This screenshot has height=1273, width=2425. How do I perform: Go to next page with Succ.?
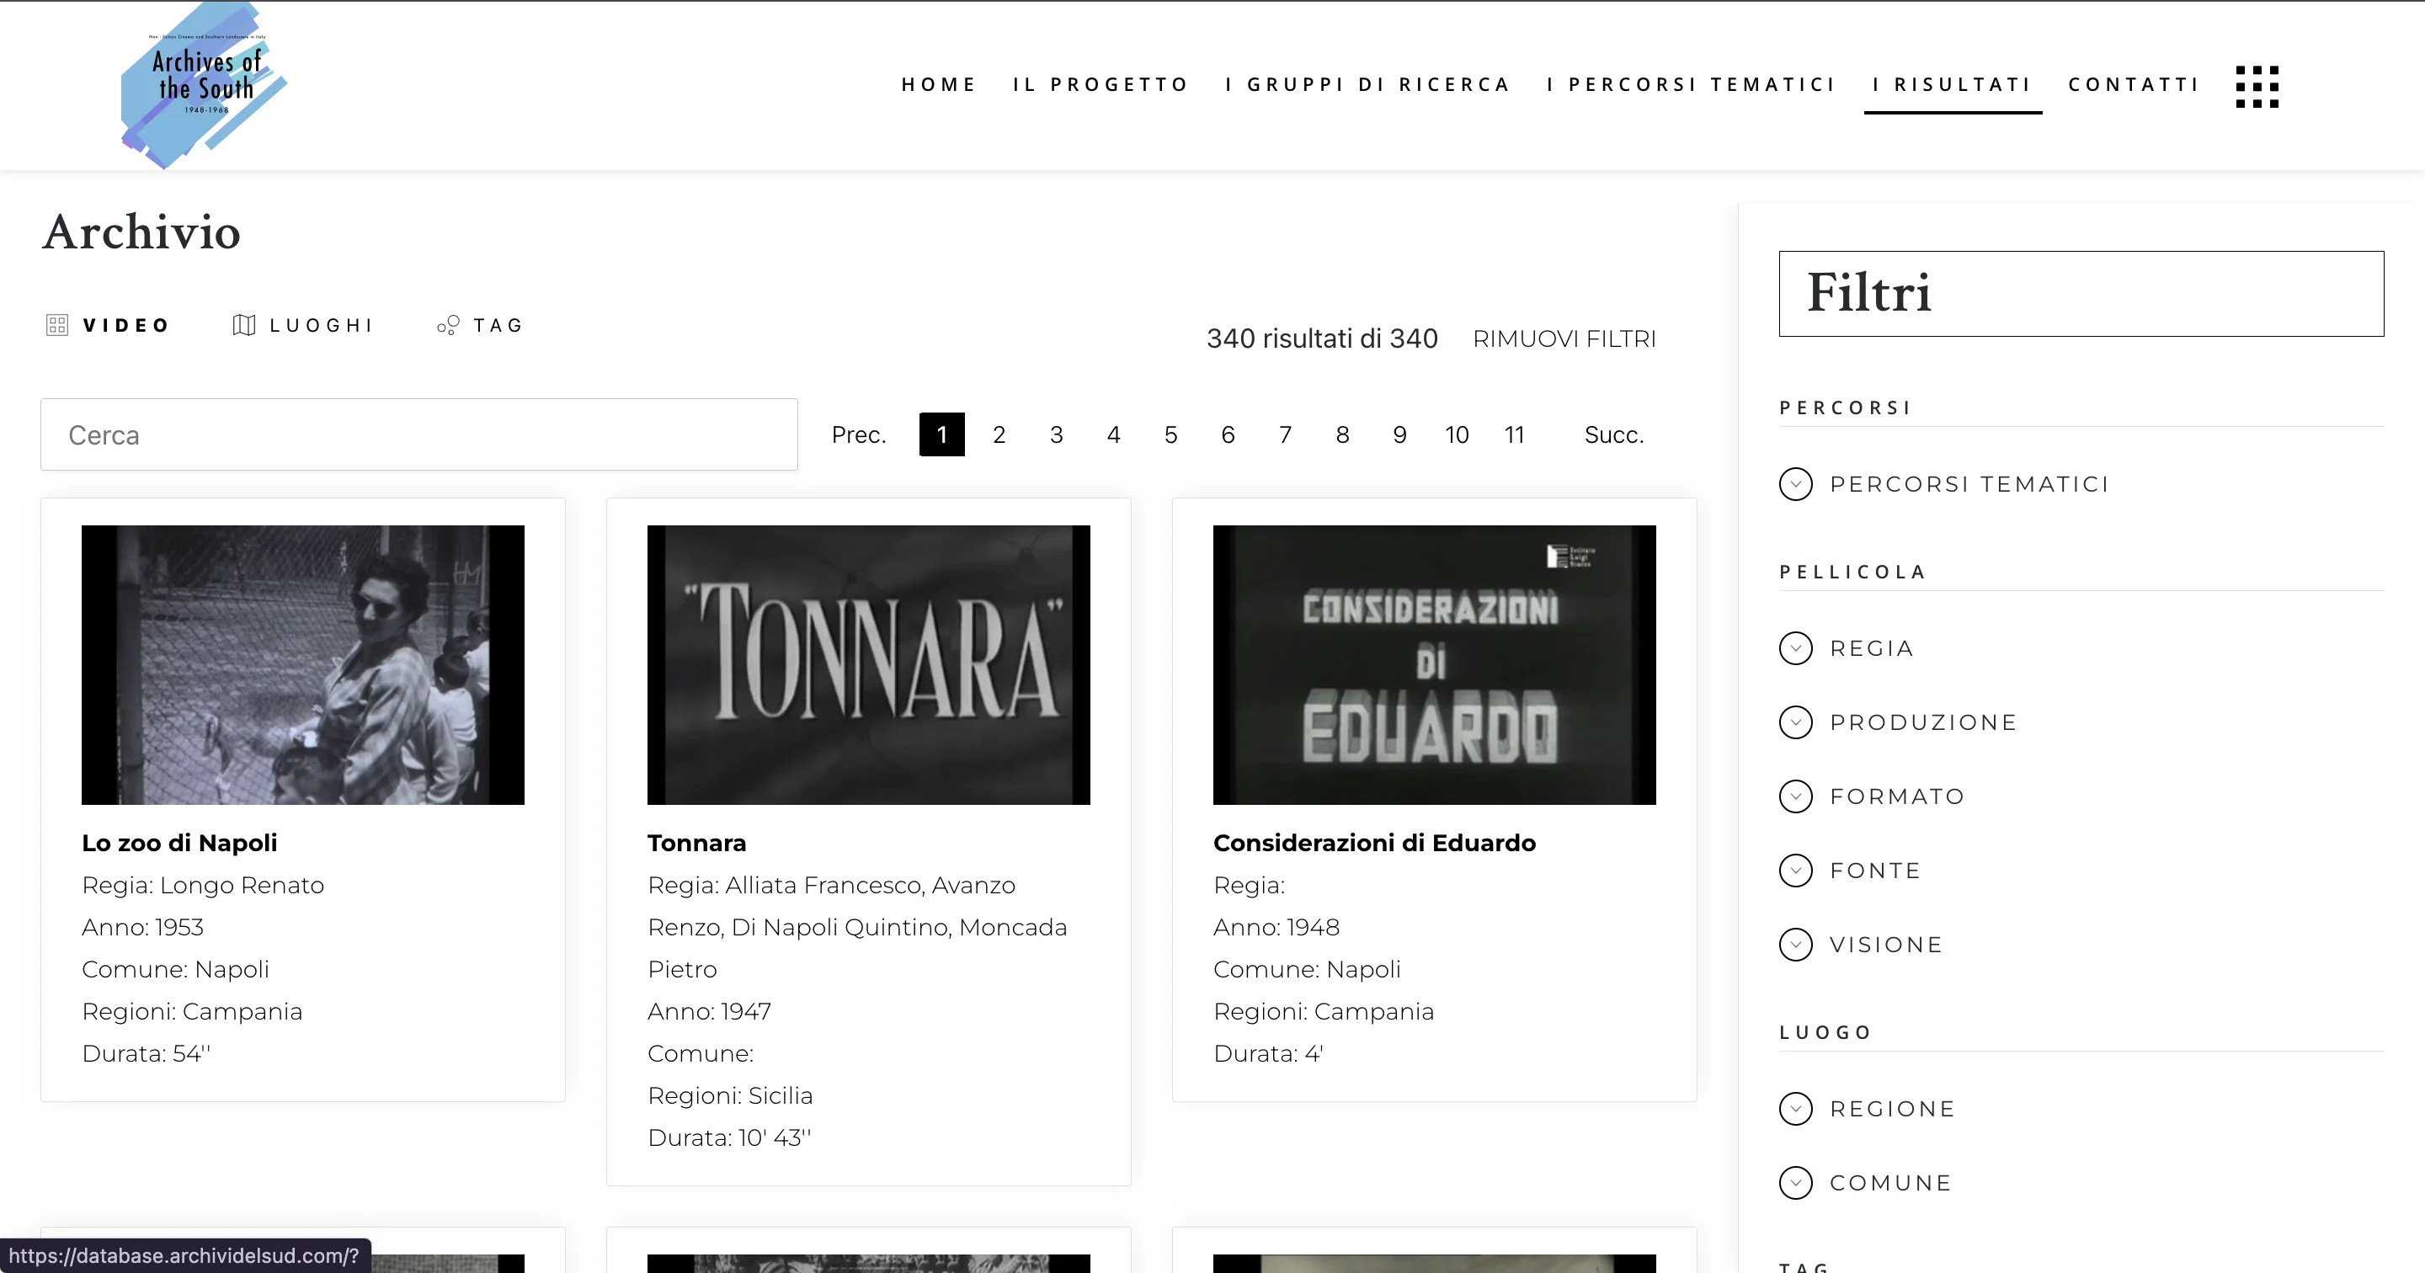1613,435
